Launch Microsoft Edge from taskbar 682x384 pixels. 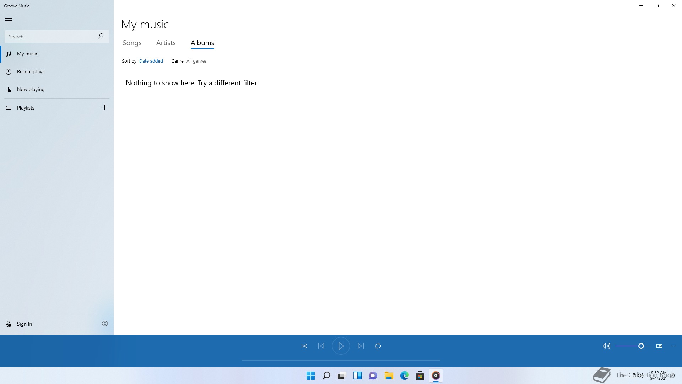(404, 375)
